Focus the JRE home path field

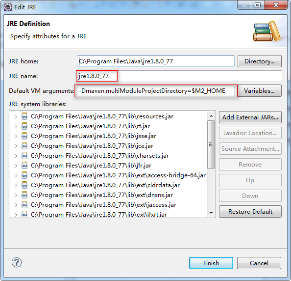click(x=156, y=61)
